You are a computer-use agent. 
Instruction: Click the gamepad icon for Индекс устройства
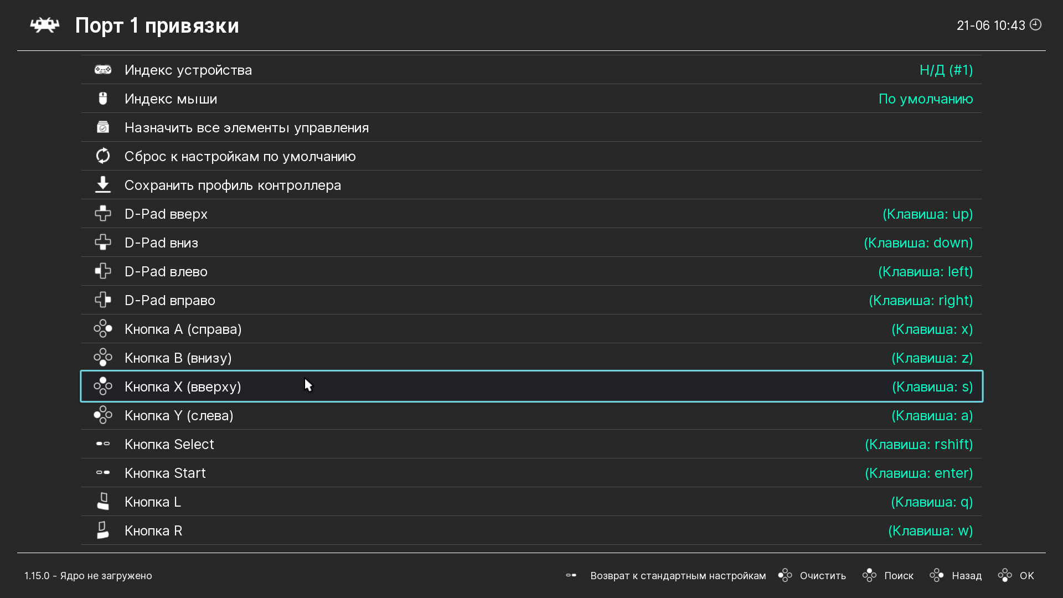(102, 70)
